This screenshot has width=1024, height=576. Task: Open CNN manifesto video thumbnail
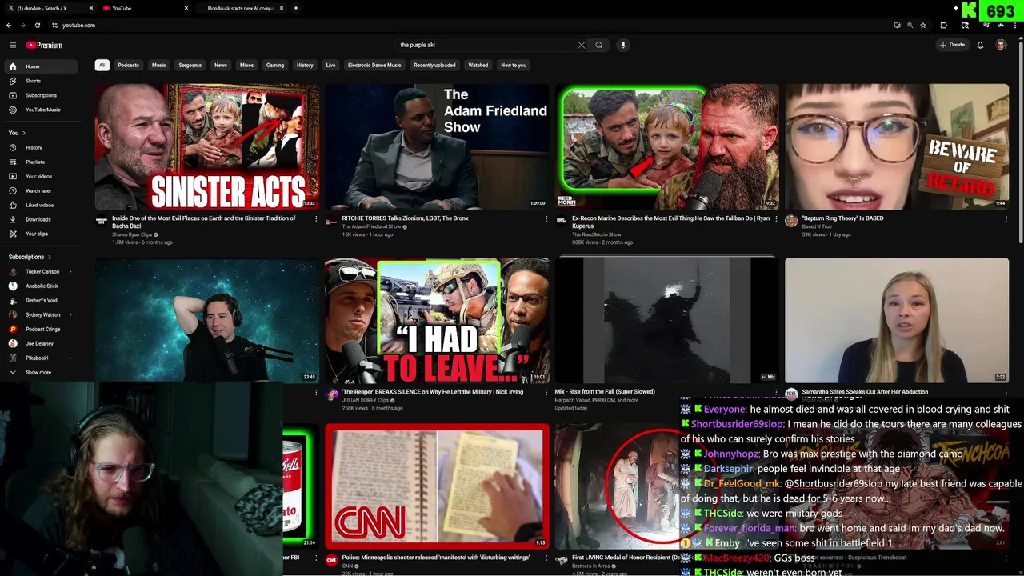click(437, 486)
